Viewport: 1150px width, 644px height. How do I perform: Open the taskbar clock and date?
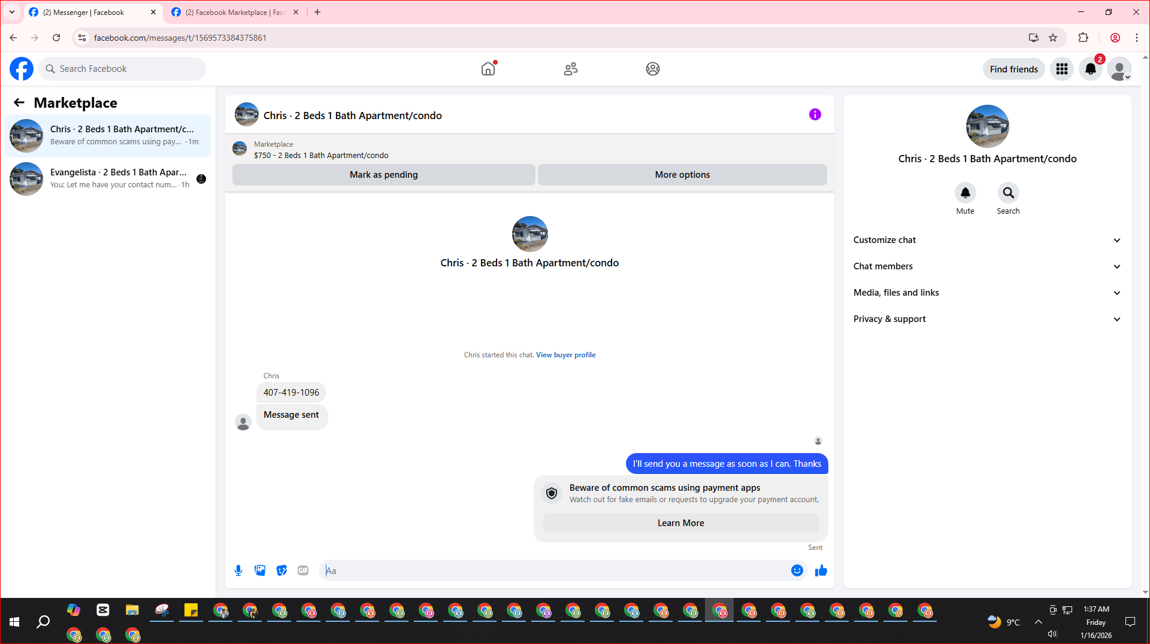(x=1096, y=622)
